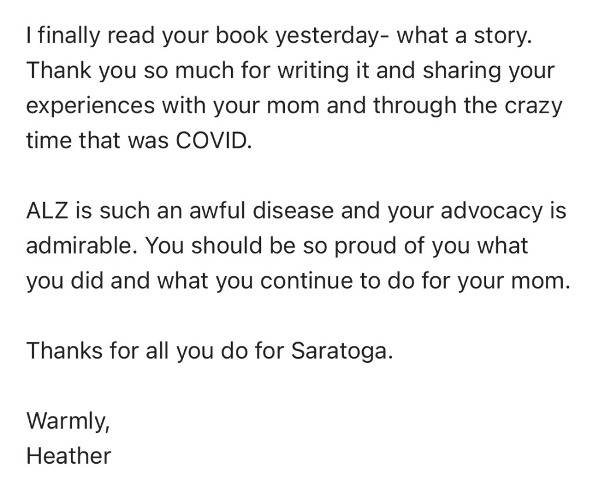599x486 pixels.
Task: Click the word "Saratoga"
Action: click(339, 350)
